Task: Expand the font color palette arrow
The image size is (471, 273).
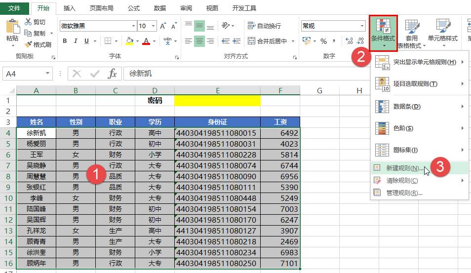Action: coord(154,41)
